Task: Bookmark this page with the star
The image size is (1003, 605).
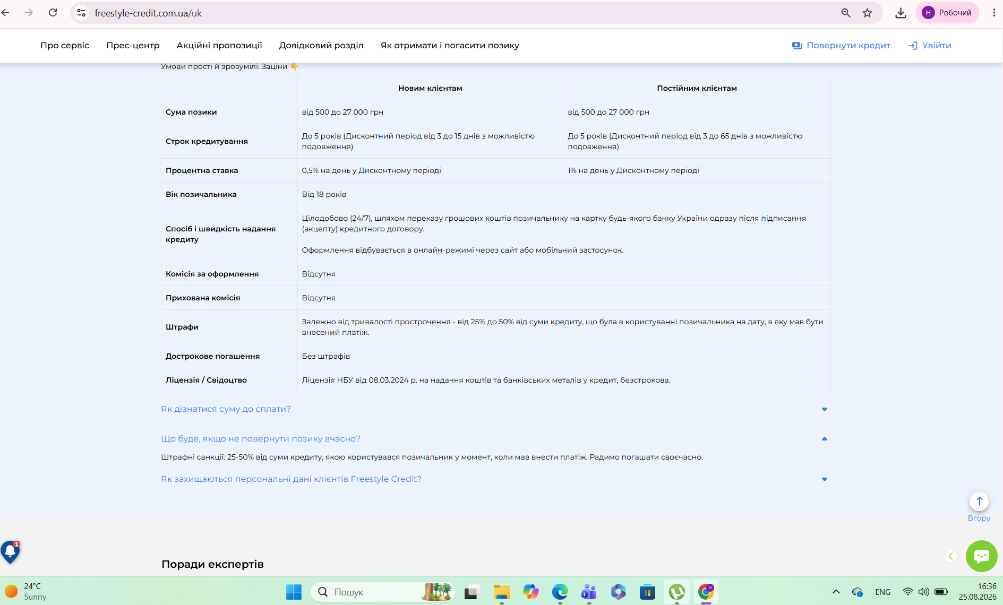Action: (x=867, y=13)
